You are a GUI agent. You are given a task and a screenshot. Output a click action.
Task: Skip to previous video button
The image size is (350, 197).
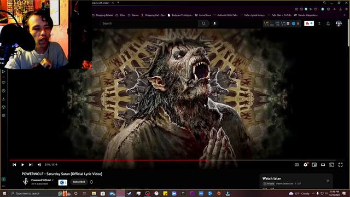click(x=14, y=165)
